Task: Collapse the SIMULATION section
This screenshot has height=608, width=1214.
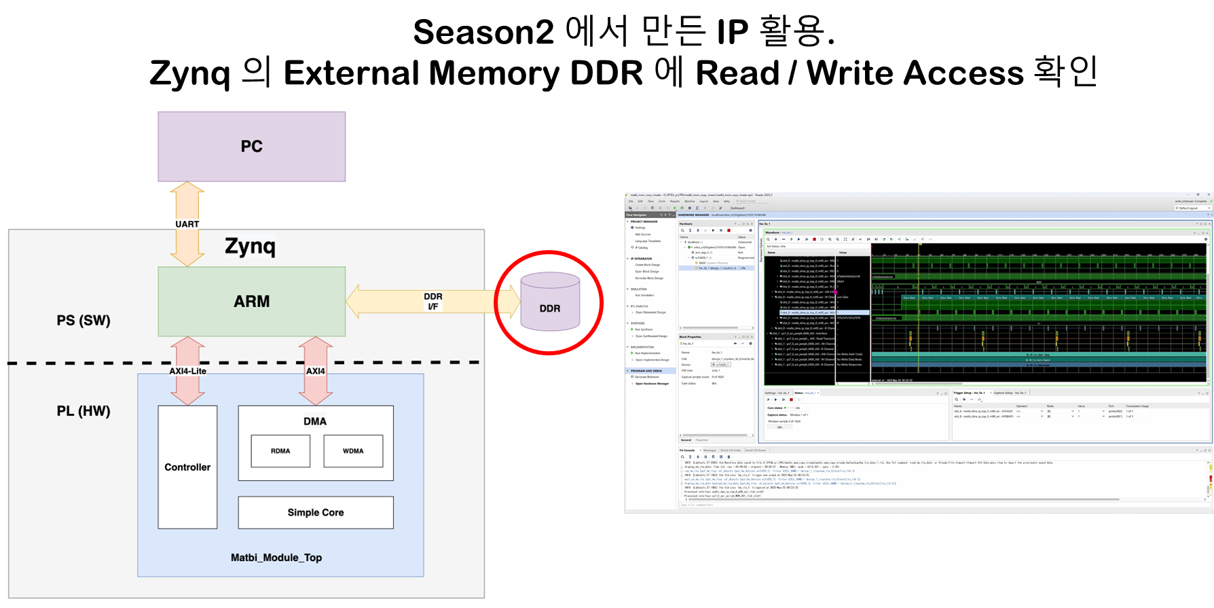Action: [627, 289]
